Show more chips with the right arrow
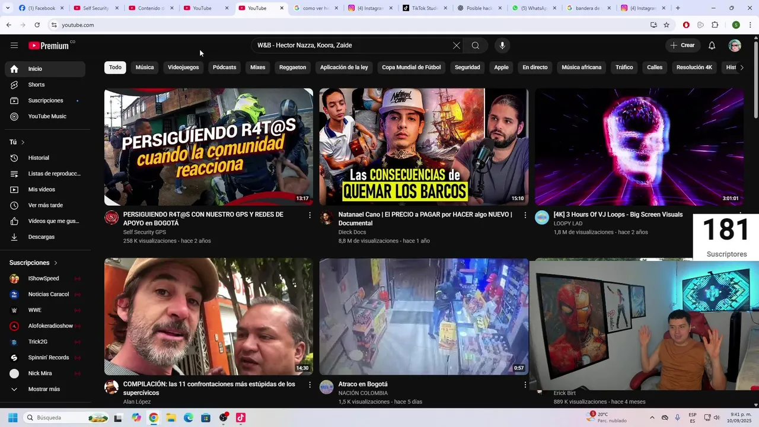Viewport: 759px width, 427px height. (x=741, y=68)
